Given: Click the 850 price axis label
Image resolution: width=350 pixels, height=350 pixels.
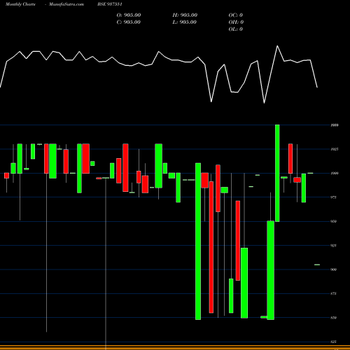Looking at the screenshot, I should coord(334,318).
